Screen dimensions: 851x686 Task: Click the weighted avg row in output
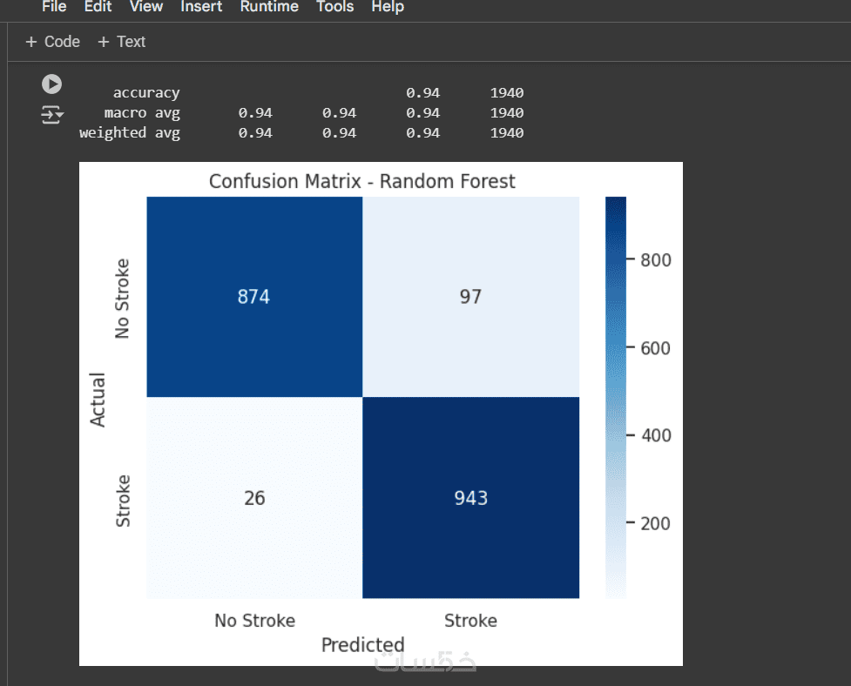130,133
